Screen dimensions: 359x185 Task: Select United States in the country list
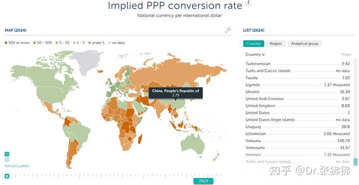298,113
